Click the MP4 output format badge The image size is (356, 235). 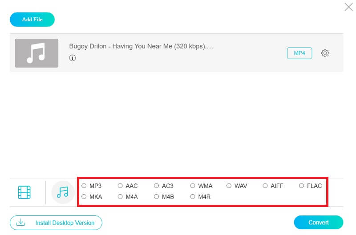click(299, 53)
